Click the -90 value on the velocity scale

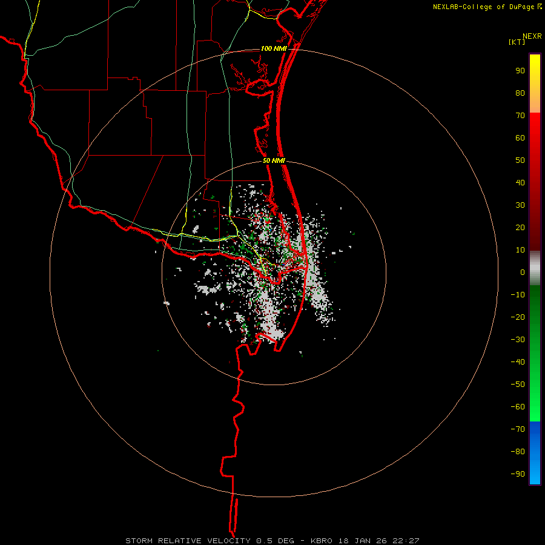(518, 474)
